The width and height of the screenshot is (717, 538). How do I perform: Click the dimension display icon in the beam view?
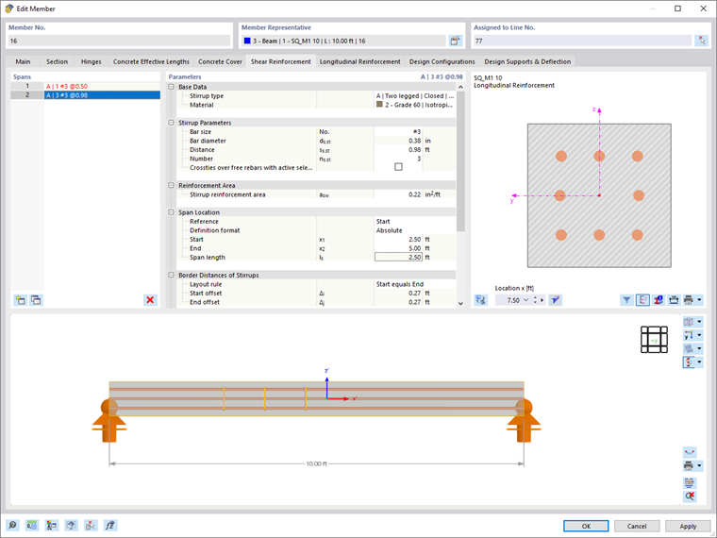point(690,482)
